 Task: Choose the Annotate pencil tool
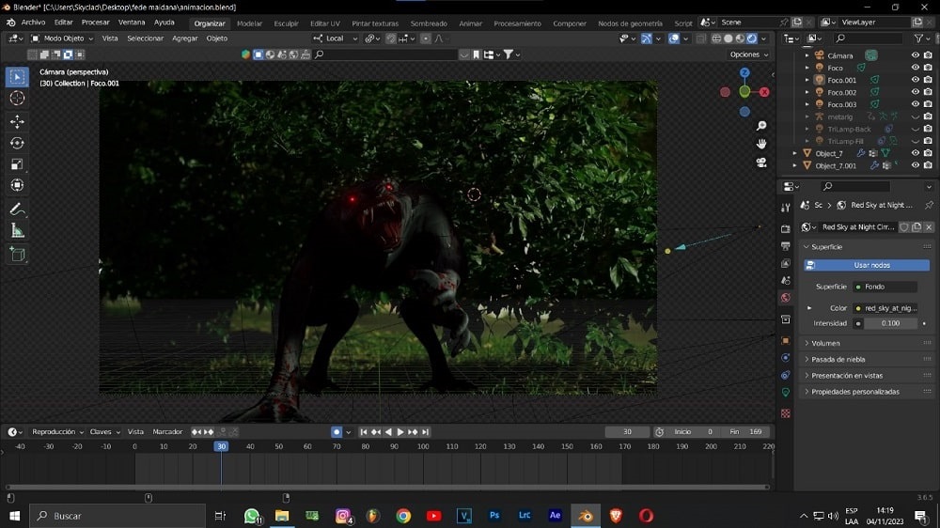coord(17,209)
